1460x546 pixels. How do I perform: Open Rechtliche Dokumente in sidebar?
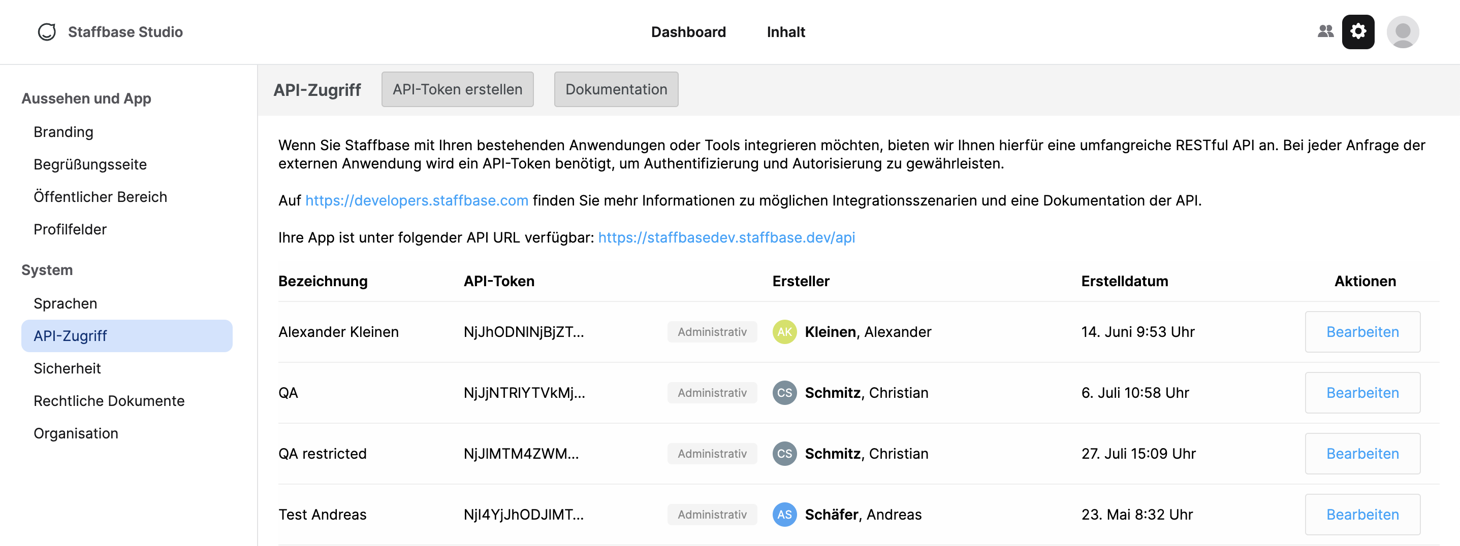pos(109,401)
